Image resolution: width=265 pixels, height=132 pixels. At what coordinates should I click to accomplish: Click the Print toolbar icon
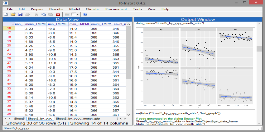[x=27, y=14]
